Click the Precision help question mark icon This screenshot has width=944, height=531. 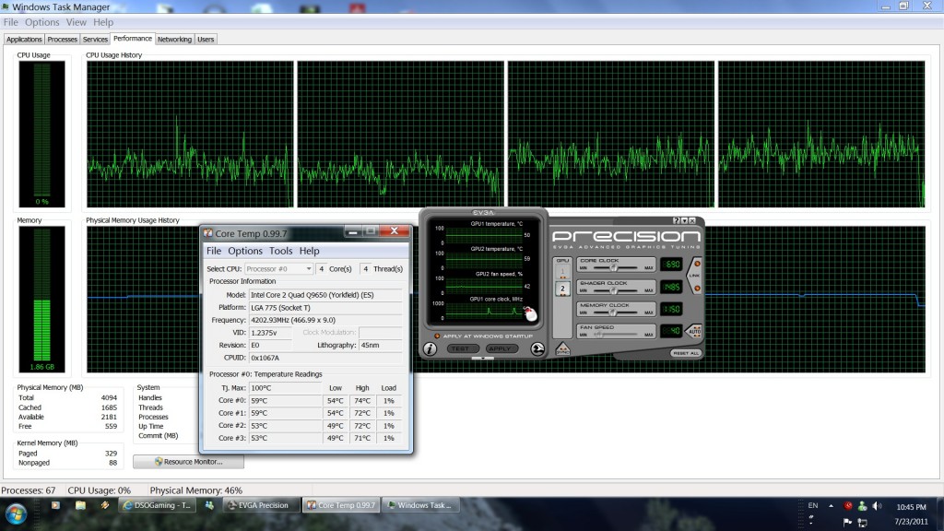pos(677,220)
